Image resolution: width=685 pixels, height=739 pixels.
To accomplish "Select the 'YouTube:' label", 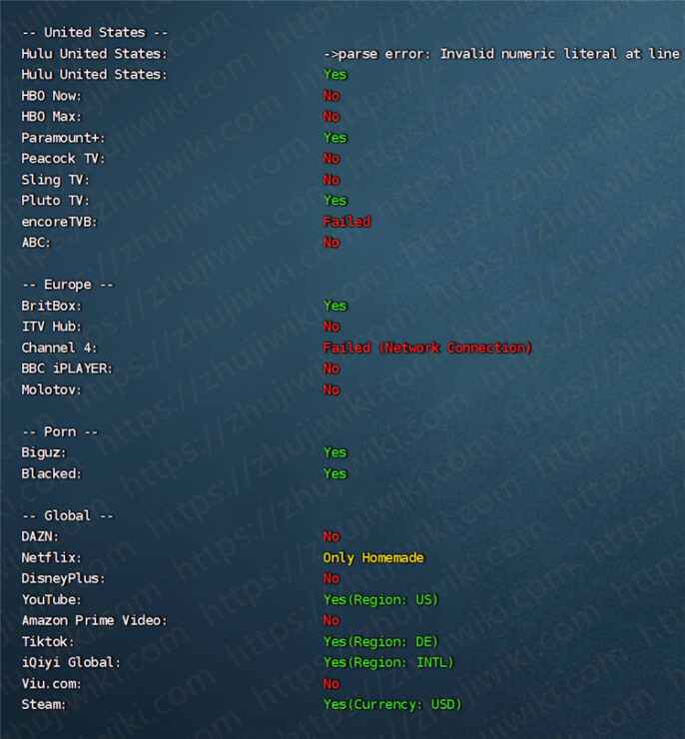I will (x=51, y=599).
